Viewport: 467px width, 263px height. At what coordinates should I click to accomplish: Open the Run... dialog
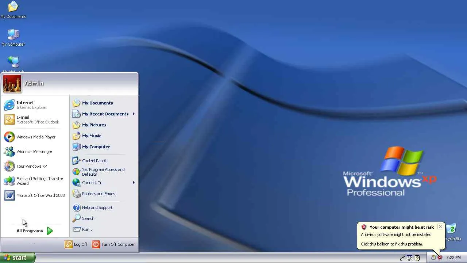(104, 229)
